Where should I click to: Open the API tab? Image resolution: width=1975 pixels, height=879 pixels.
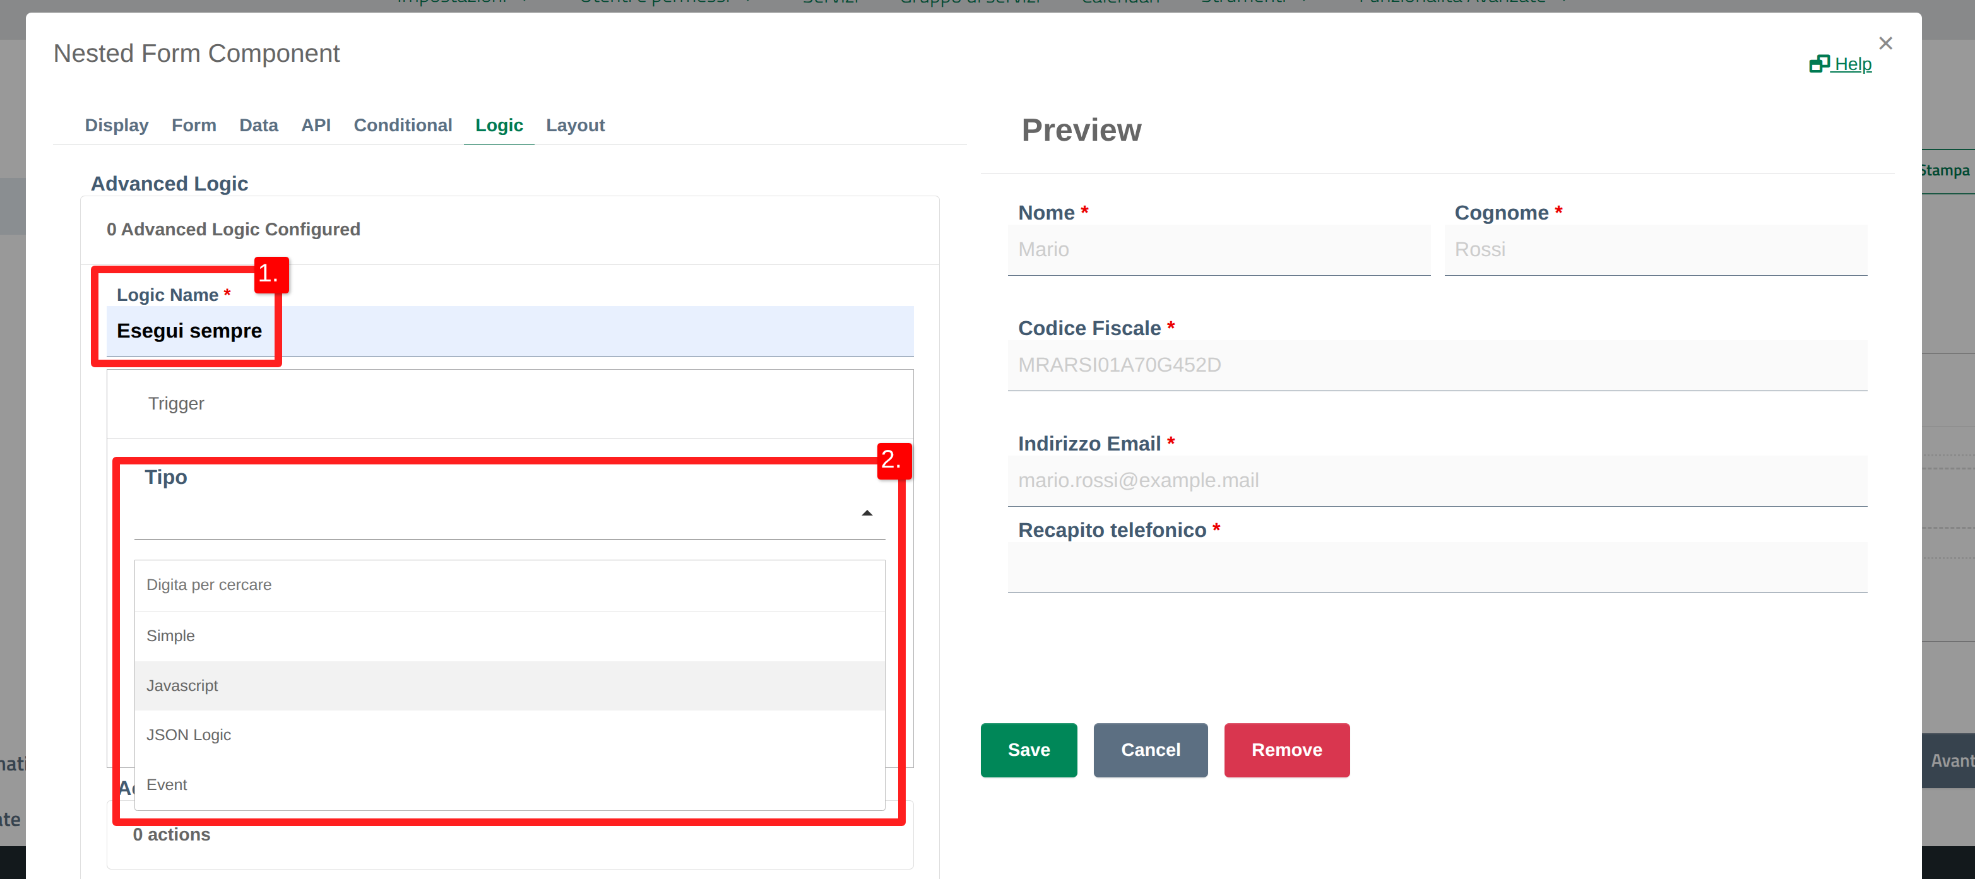[315, 125]
